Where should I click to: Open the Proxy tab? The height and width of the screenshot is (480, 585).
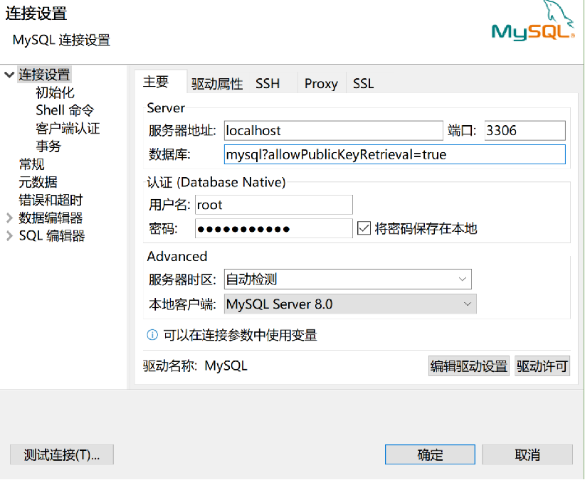(320, 83)
